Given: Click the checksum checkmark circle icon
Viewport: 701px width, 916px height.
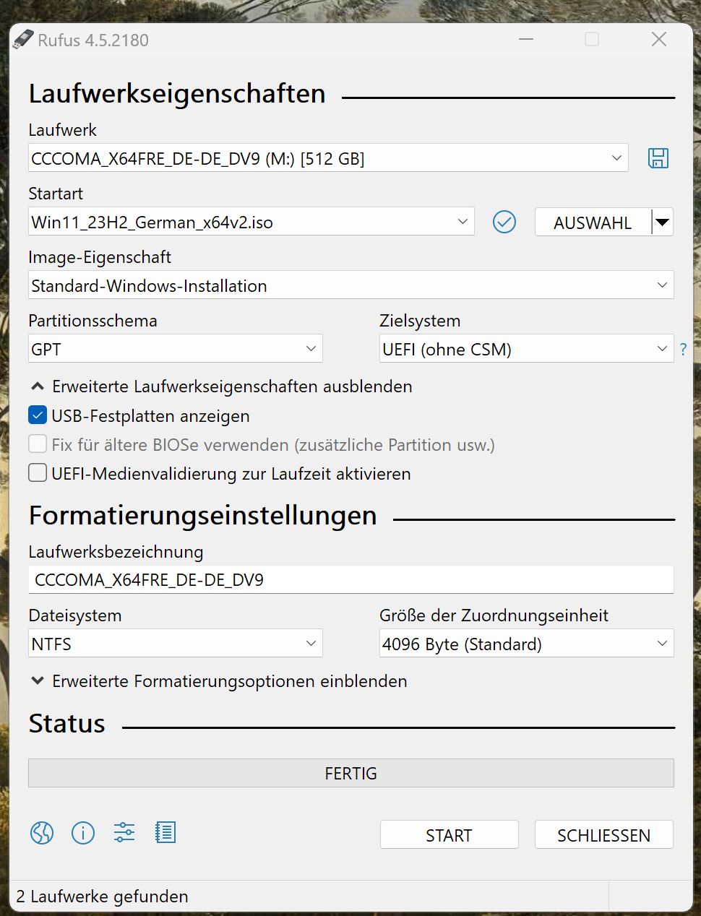Looking at the screenshot, I should (x=504, y=222).
